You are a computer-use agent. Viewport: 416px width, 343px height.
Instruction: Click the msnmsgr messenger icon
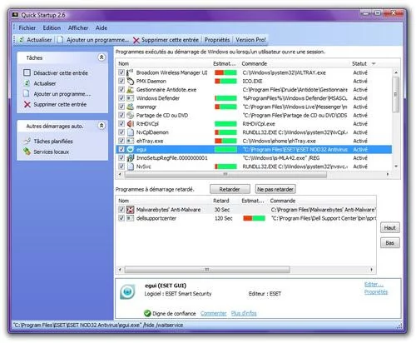tap(130, 107)
